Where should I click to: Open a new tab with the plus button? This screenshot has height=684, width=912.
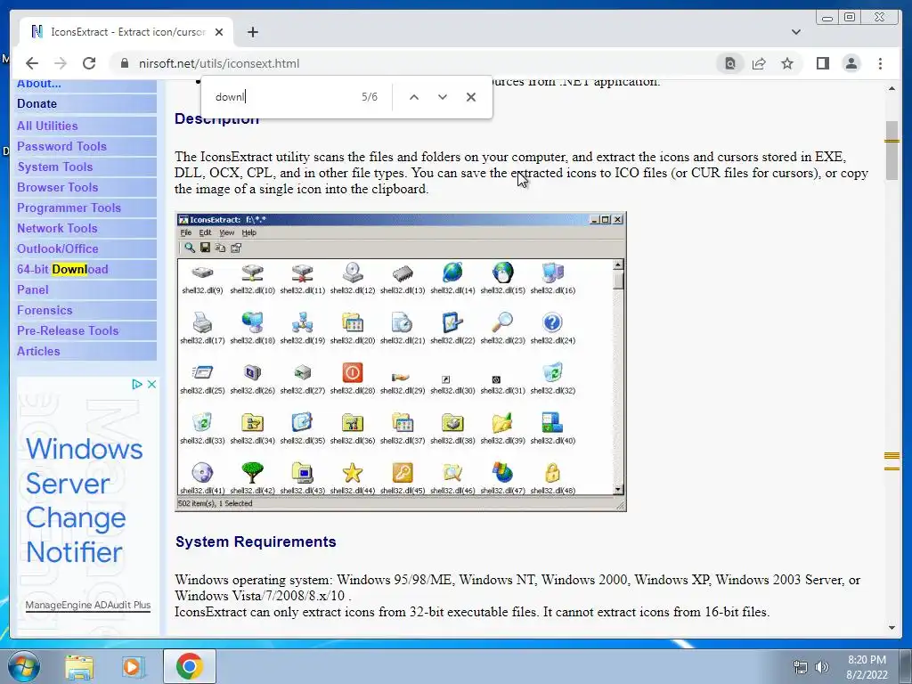tap(252, 32)
